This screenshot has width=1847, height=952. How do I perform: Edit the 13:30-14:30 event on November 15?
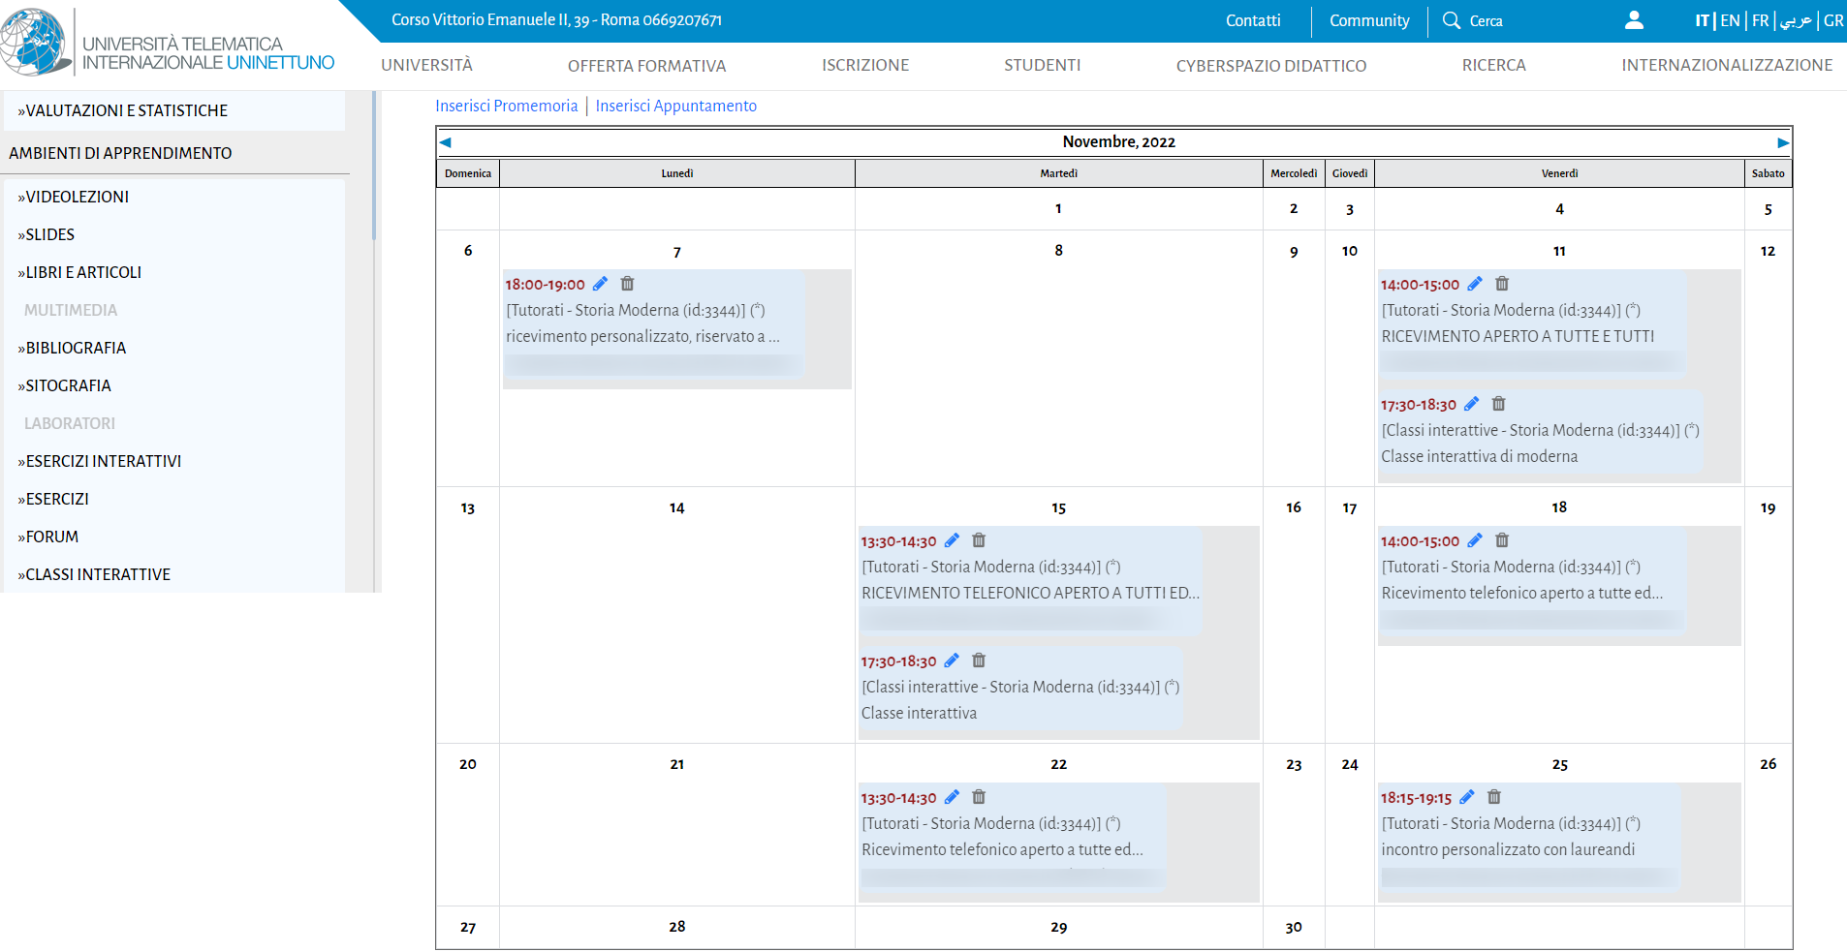pyautogui.click(x=952, y=540)
